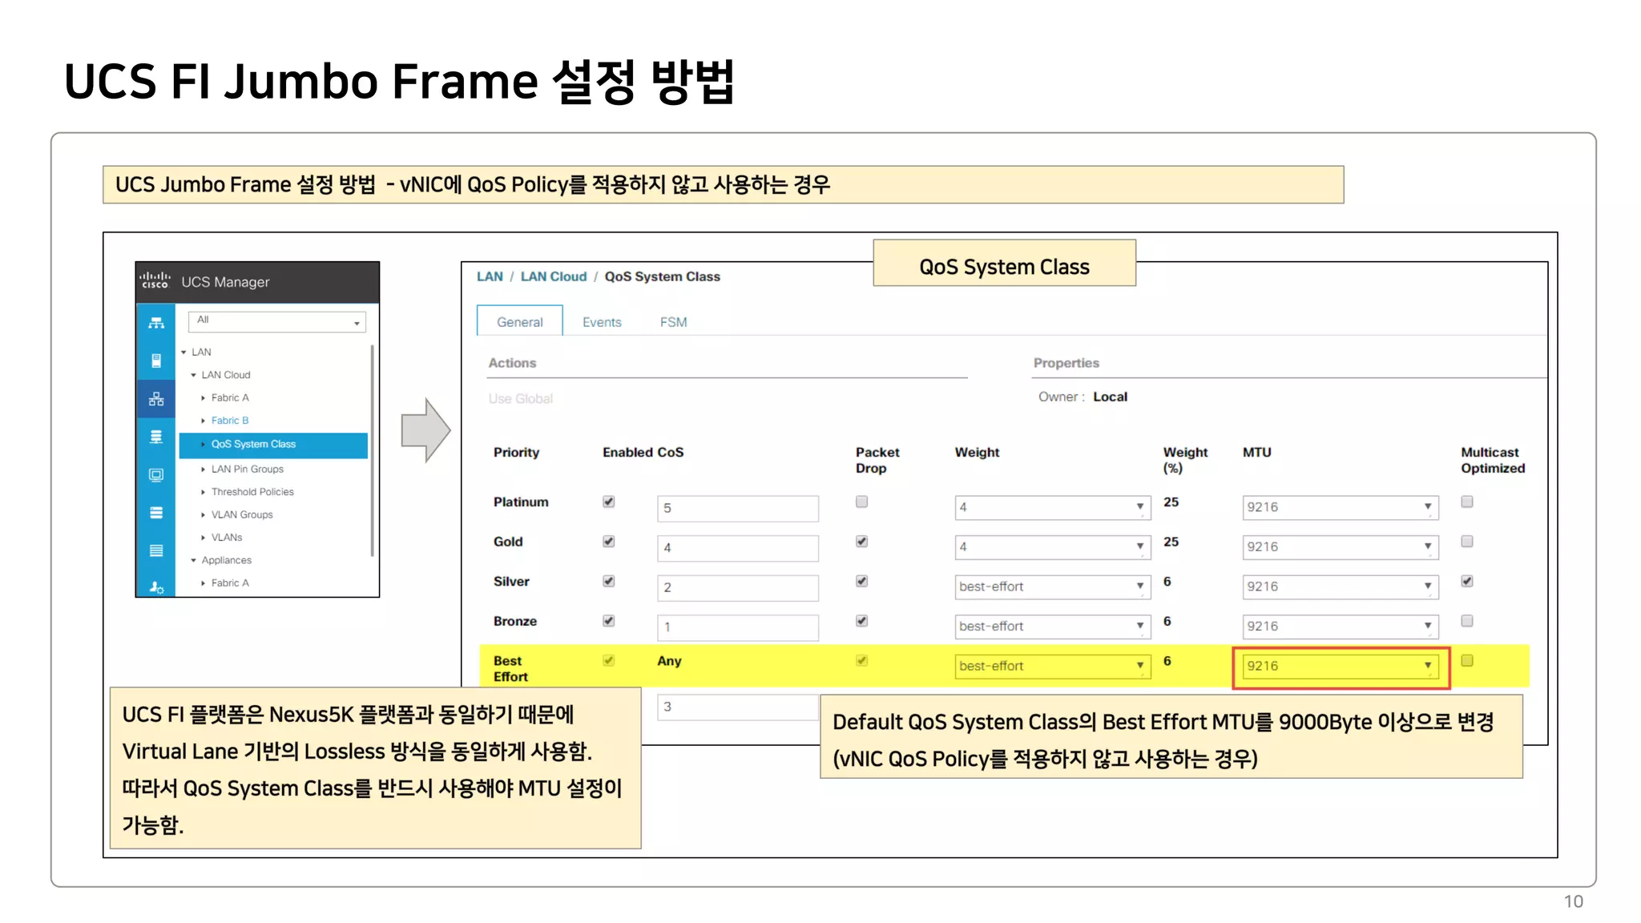1641x923 pixels.
Task: Uncheck Packet Drop for Bronze priority
Action: 862,621
